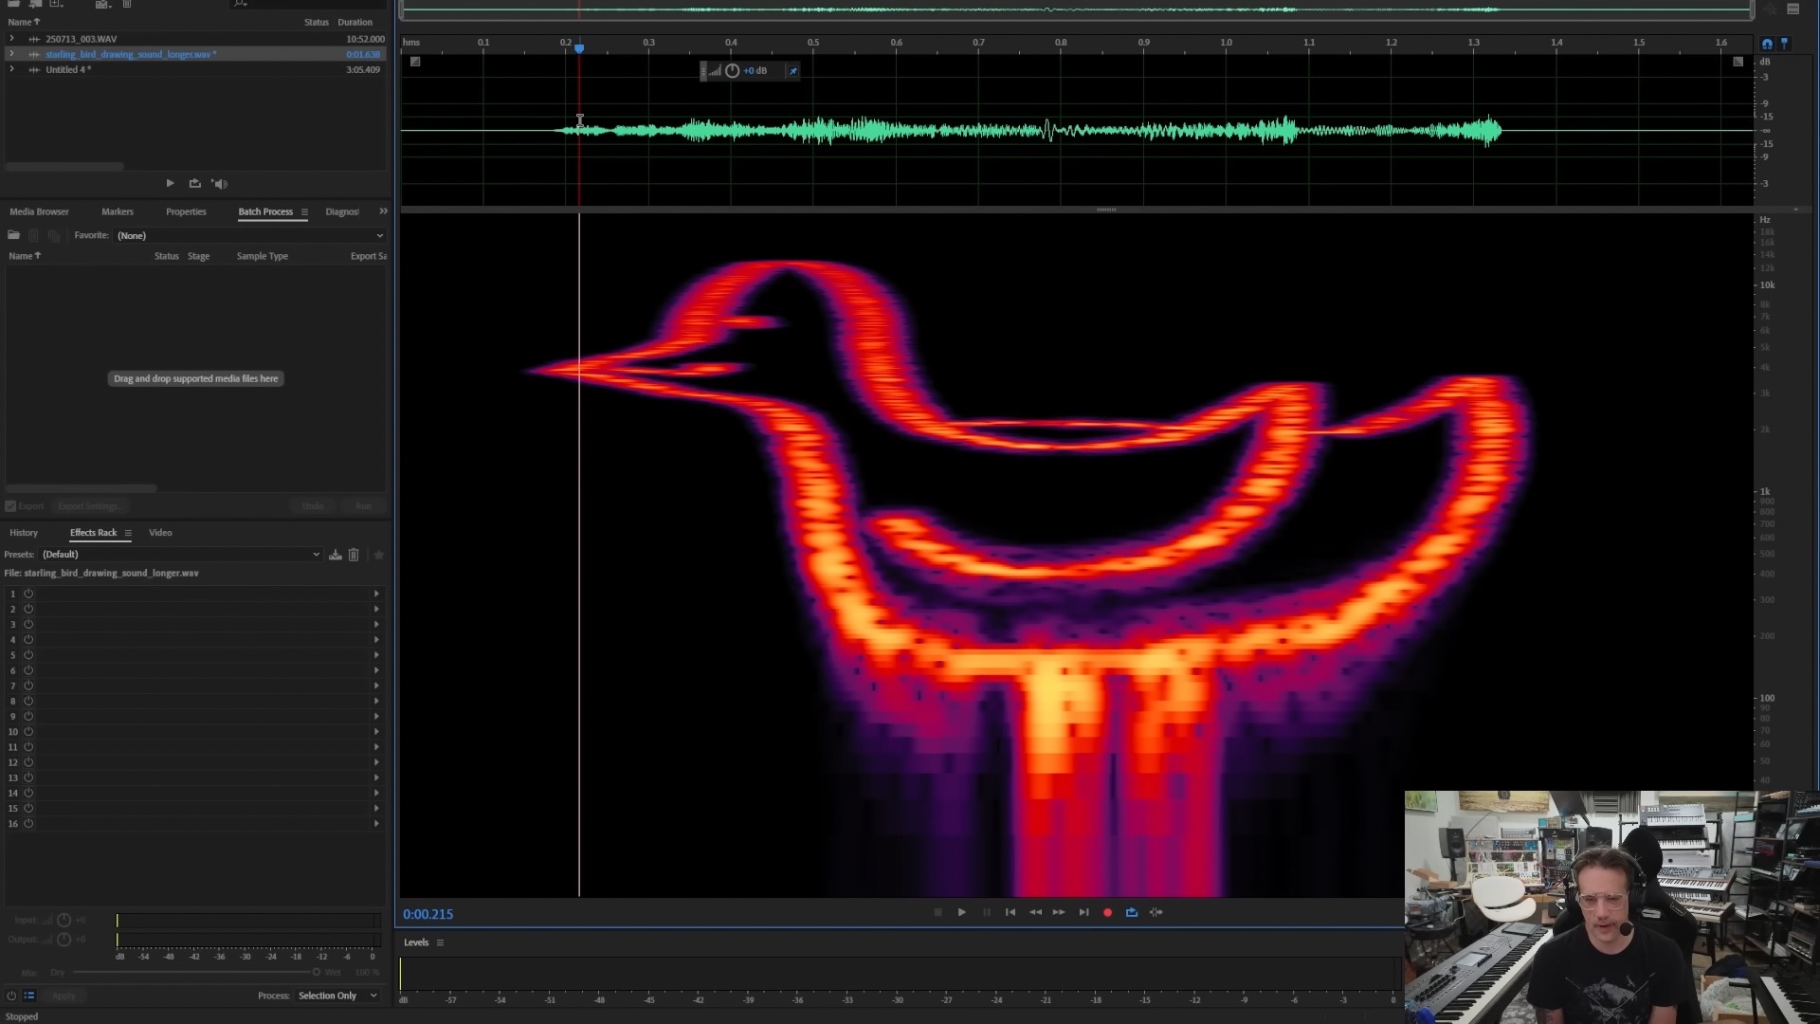Click the Play button in transport
The width and height of the screenshot is (1820, 1024).
tap(961, 912)
